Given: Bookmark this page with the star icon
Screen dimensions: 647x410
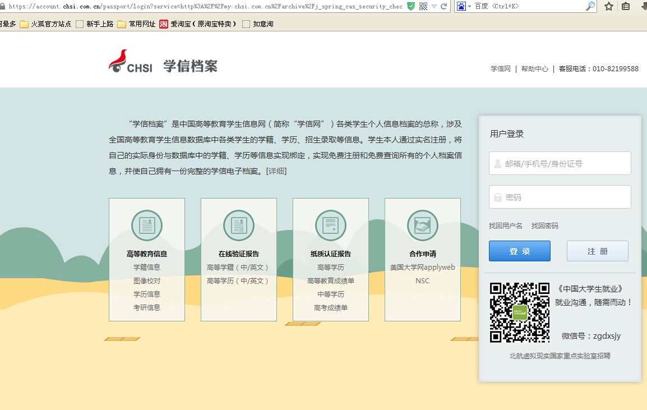Looking at the screenshot, I should [x=609, y=6].
